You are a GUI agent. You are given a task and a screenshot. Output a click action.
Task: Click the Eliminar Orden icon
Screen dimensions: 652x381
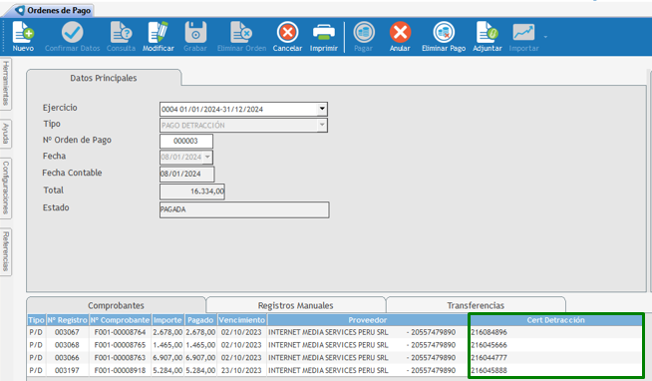[241, 33]
